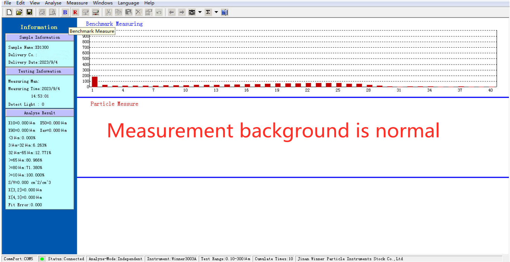Click the sigma statistics icon
The image size is (510, 262).
coord(208,12)
